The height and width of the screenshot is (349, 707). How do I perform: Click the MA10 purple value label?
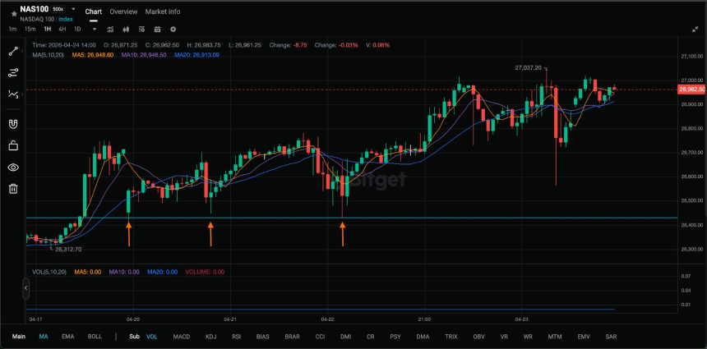click(143, 55)
